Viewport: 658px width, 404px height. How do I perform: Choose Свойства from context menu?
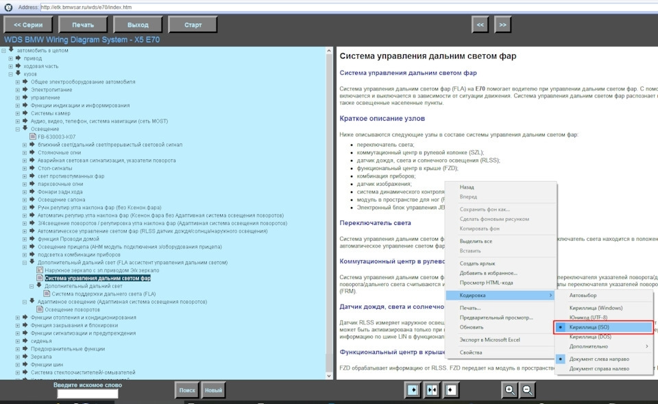coord(501,353)
